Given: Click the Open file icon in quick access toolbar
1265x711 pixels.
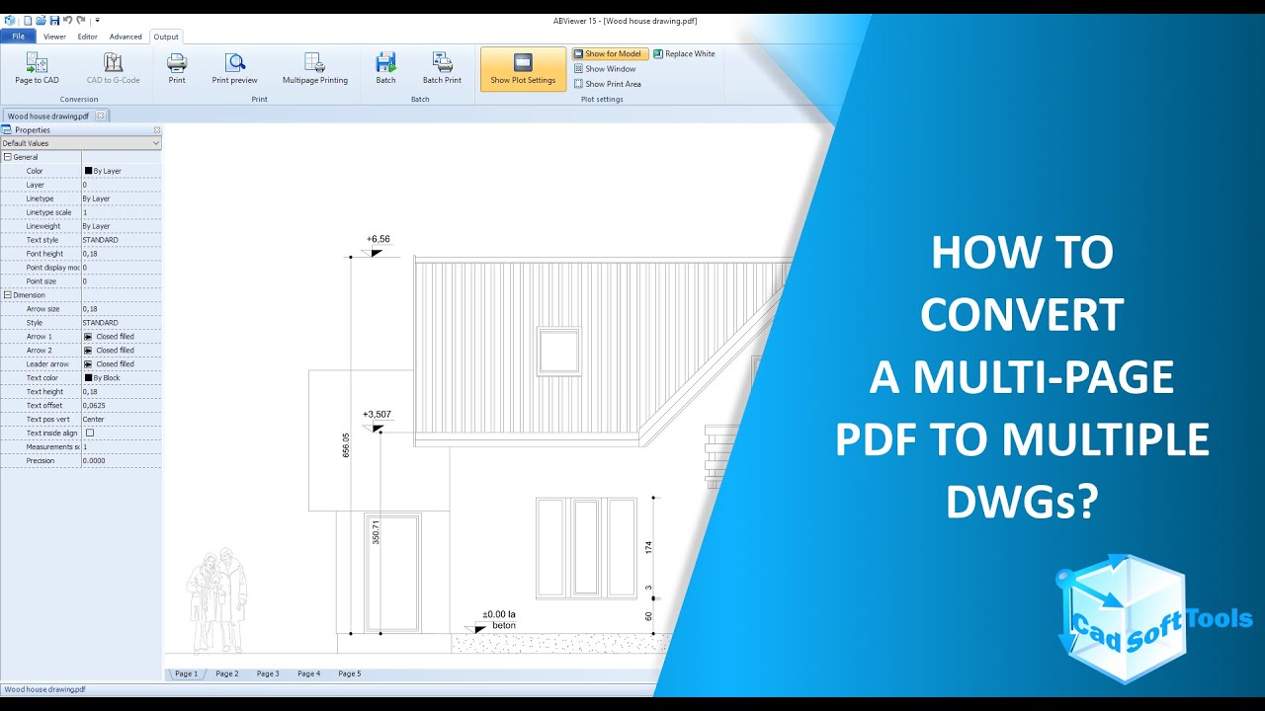Looking at the screenshot, I should pos(42,20).
